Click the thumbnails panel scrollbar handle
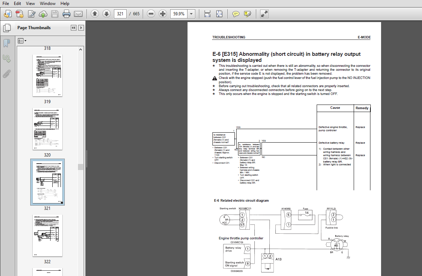Viewport: 422px width, 276px height. [80, 167]
